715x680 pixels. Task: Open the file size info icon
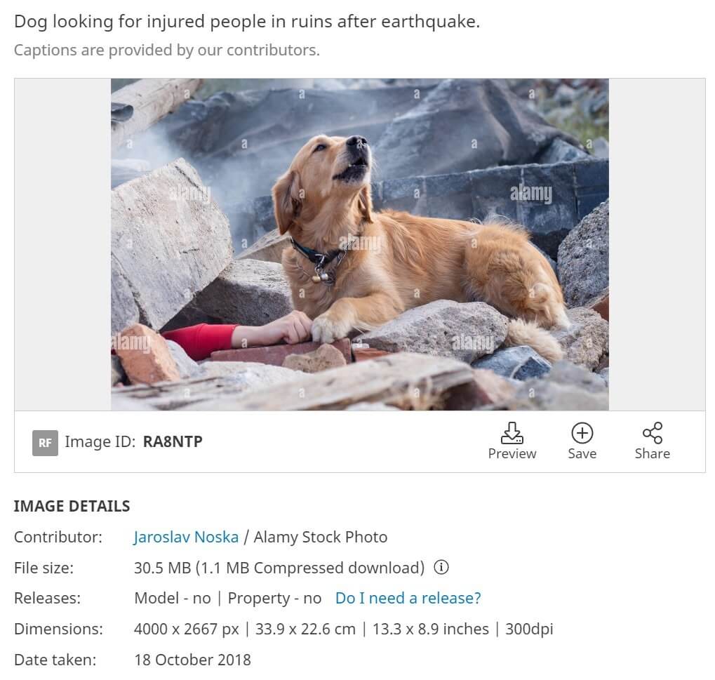click(441, 567)
